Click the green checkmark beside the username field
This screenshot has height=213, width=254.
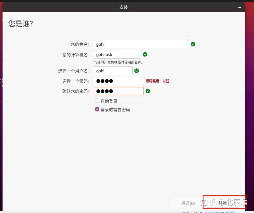coord(137,71)
